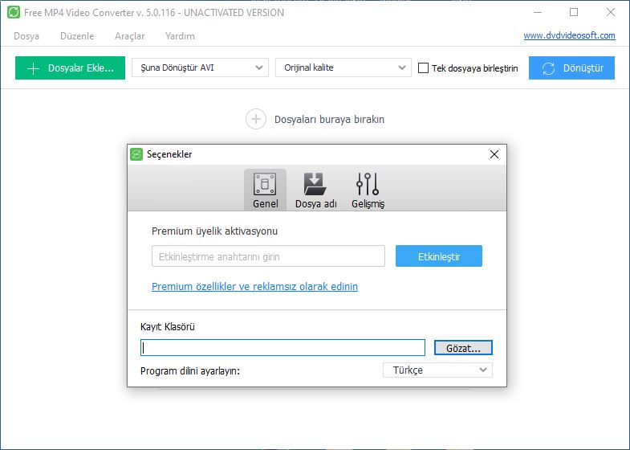Click the Kayıt Klasörü path field
Screen dimensions: 630x450
(x=282, y=348)
